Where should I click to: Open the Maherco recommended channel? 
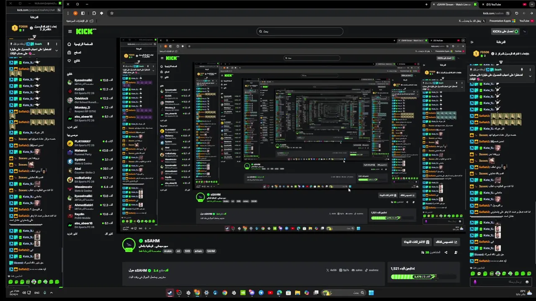click(90, 152)
